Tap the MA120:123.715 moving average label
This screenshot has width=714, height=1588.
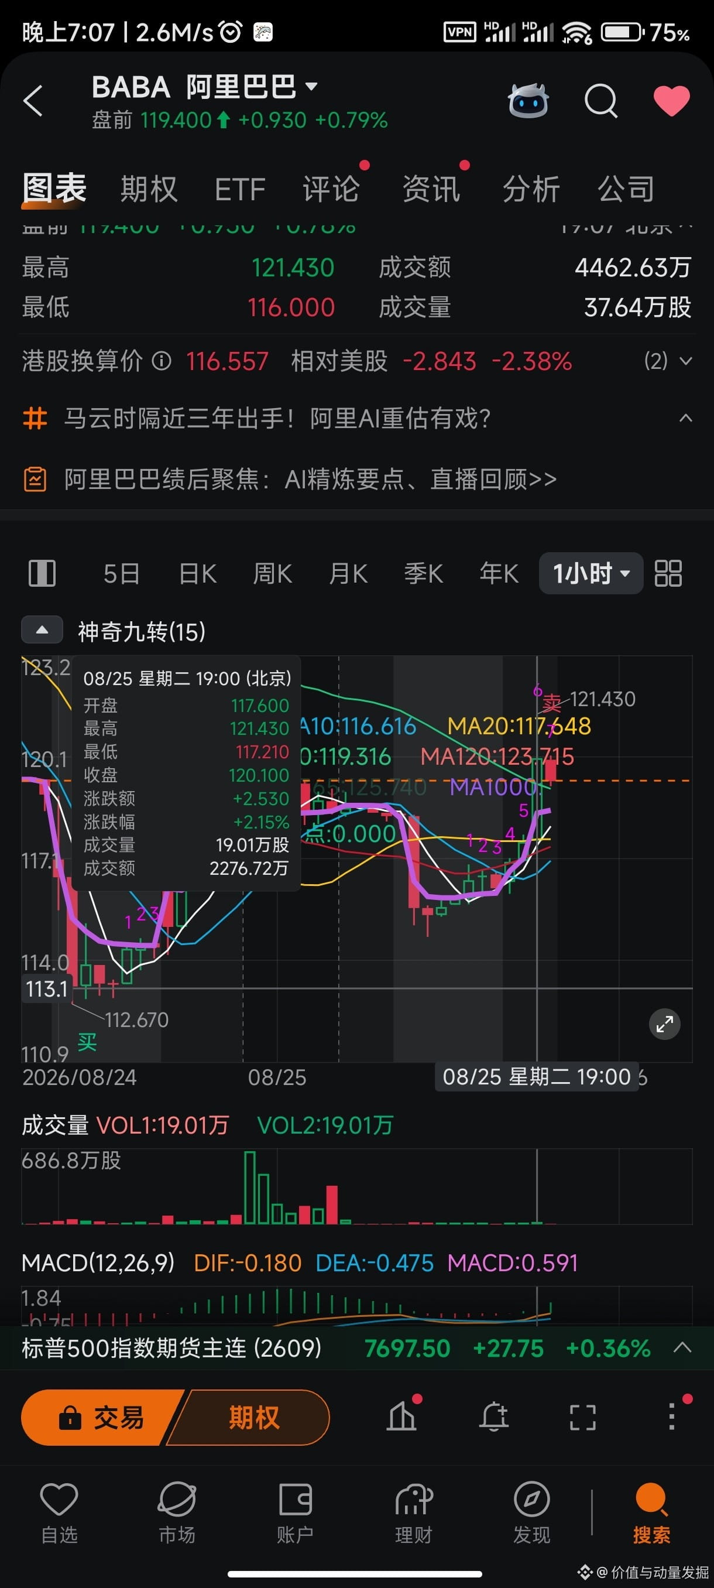pos(497,757)
